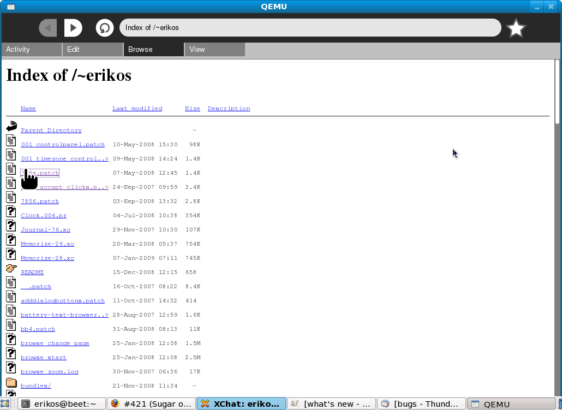Click the README hand-pointer icon
562x410 pixels.
pyautogui.click(x=11, y=269)
